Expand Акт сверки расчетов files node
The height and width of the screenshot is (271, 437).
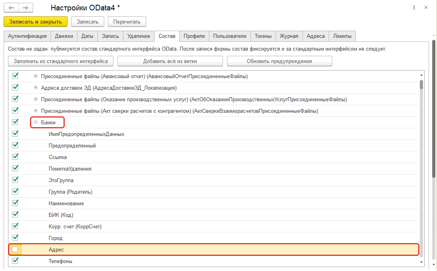click(x=36, y=111)
